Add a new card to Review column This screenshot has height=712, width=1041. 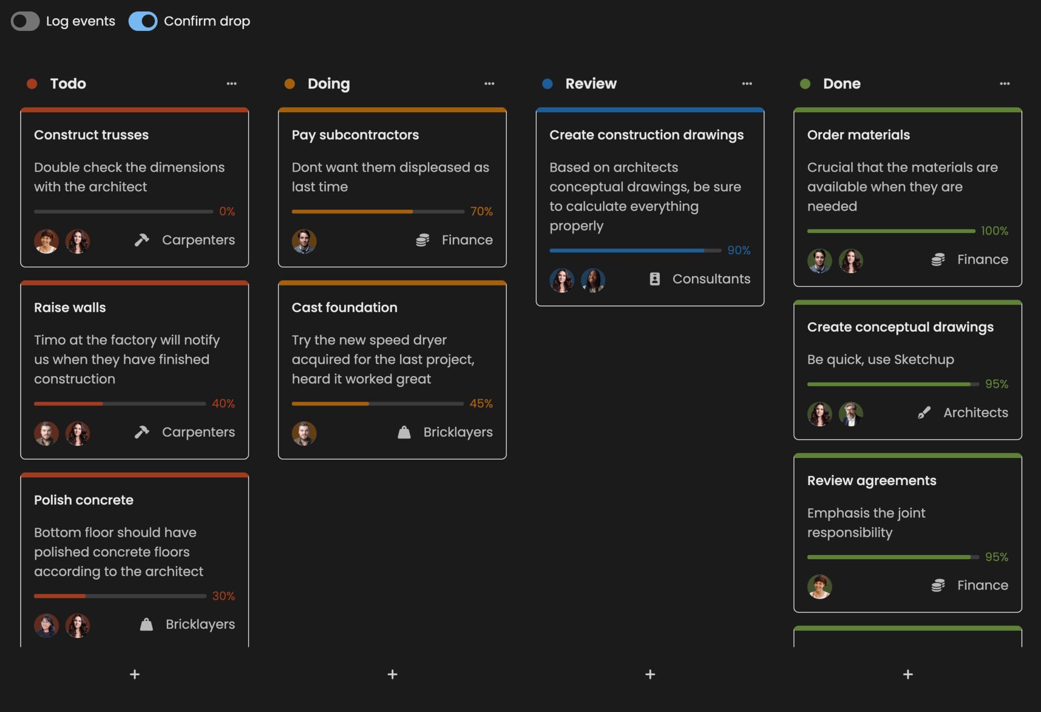pyautogui.click(x=650, y=674)
